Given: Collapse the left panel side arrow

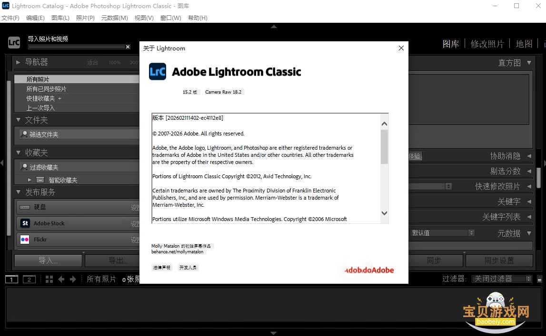Looking at the screenshot, I should 2,163.
